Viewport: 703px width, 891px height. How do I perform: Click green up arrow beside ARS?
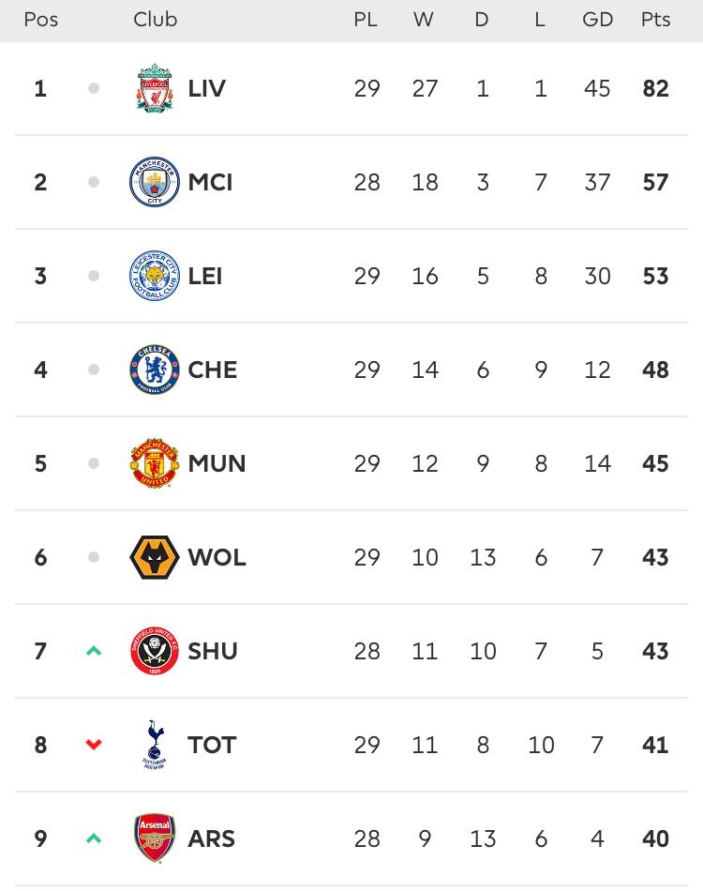coord(94,838)
